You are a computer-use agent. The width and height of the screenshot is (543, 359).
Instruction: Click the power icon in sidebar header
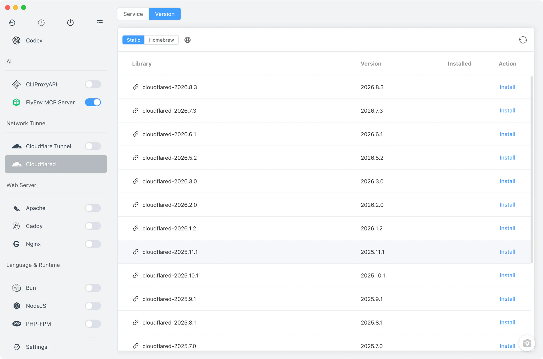point(70,23)
